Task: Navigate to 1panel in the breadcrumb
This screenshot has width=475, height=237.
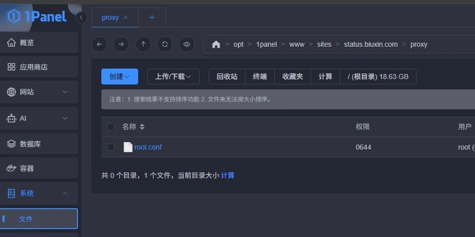Action: coord(267,44)
